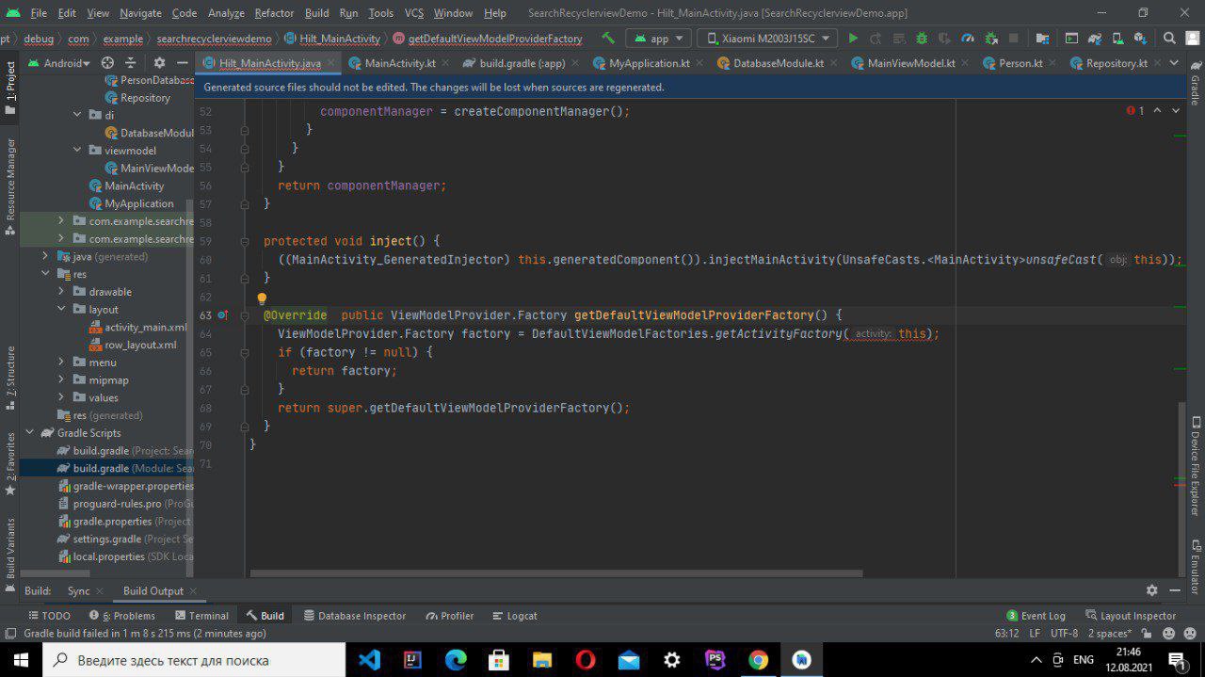Viewport: 1205px width, 677px height.
Task: Expand the java (generated) folder
Action: tap(45, 256)
